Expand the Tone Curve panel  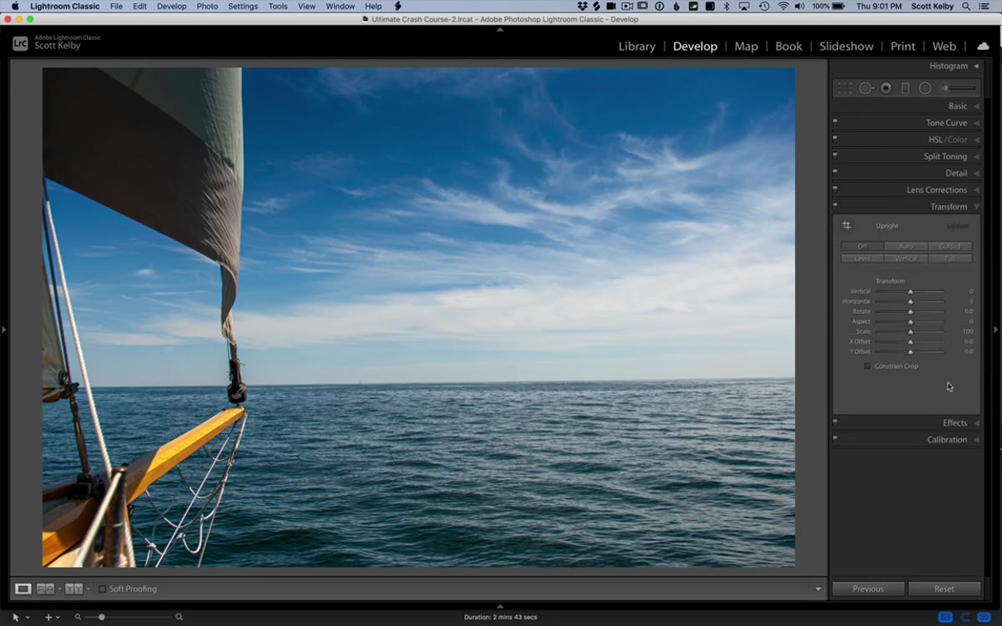point(976,123)
